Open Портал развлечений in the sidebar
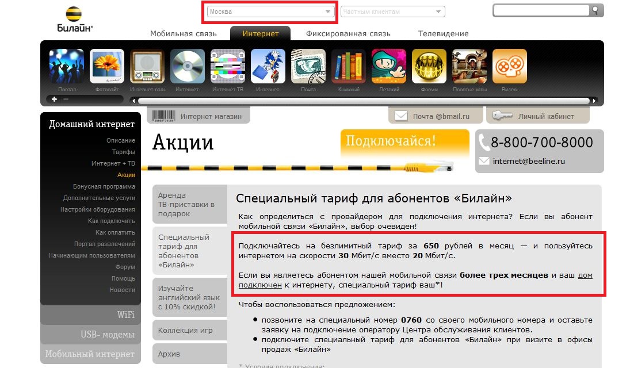Viewport: 630px width, 368px height. pyautogui.click(x=105, y=244)
